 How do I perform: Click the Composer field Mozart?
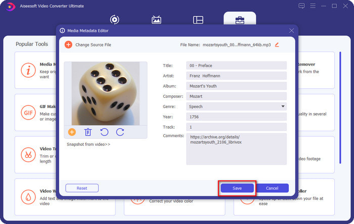coord(236,96)
